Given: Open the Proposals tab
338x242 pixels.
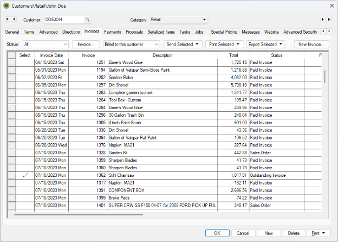Looking at the screenshot, I should pos(134,32).
